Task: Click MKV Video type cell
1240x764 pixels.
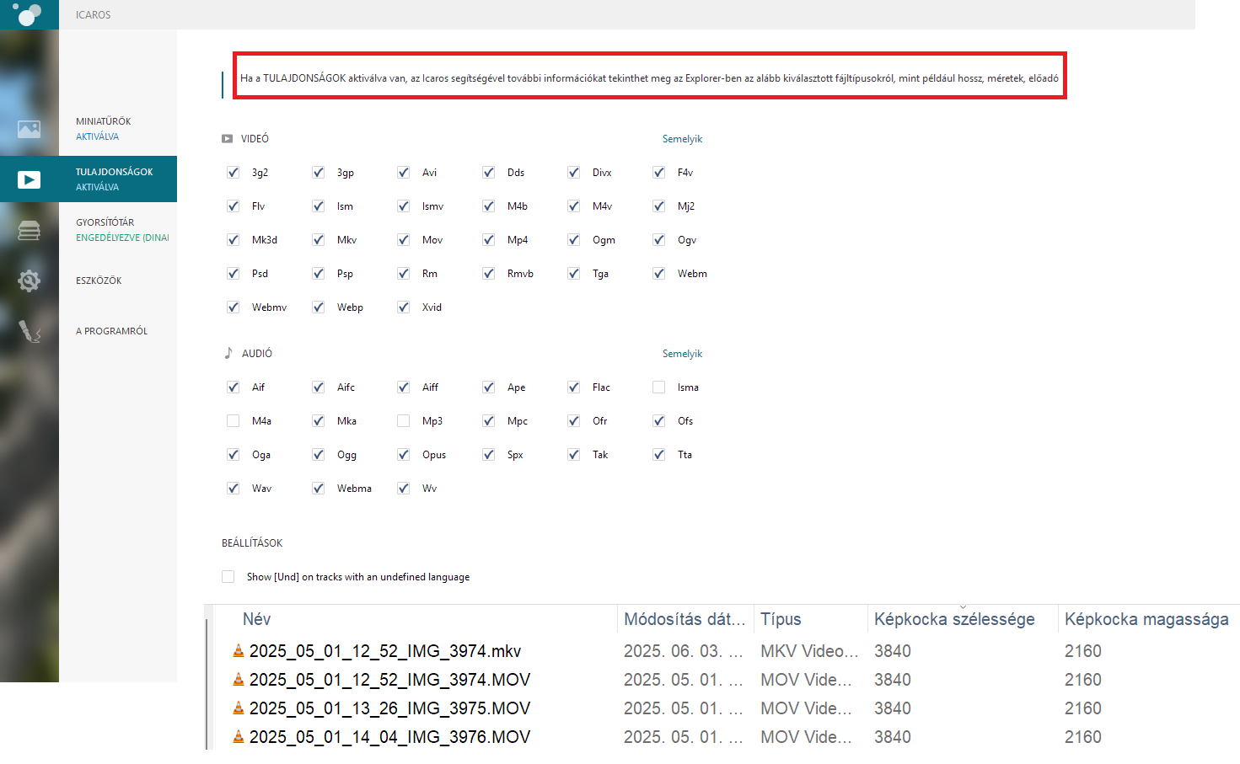Action: click(x=809, y=651)
